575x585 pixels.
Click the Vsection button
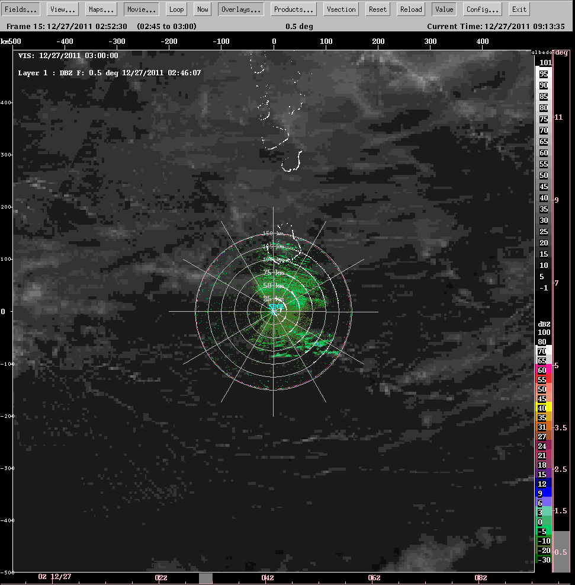342,9
